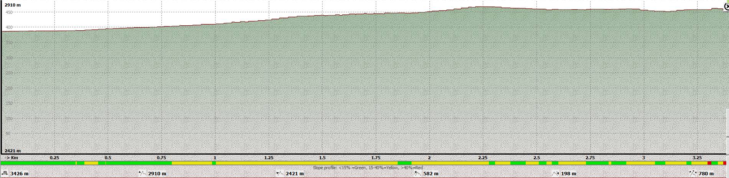Select the 2910 m max altitude value
Image resolution: width=729 pixels, height=178 pixels.
157,174
